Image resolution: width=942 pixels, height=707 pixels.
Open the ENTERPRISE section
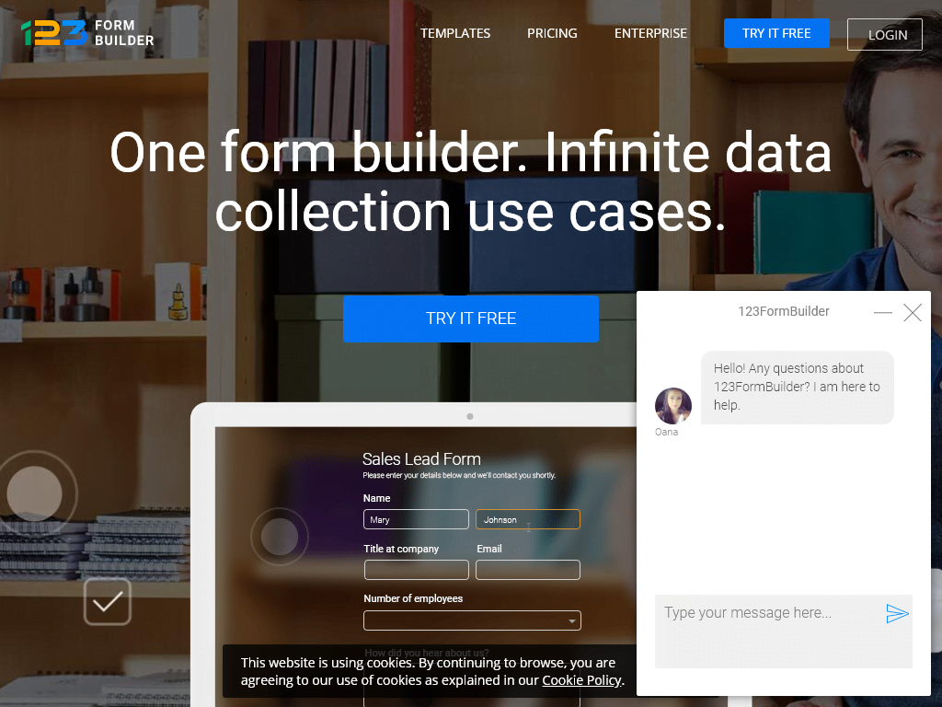point(650,33)
